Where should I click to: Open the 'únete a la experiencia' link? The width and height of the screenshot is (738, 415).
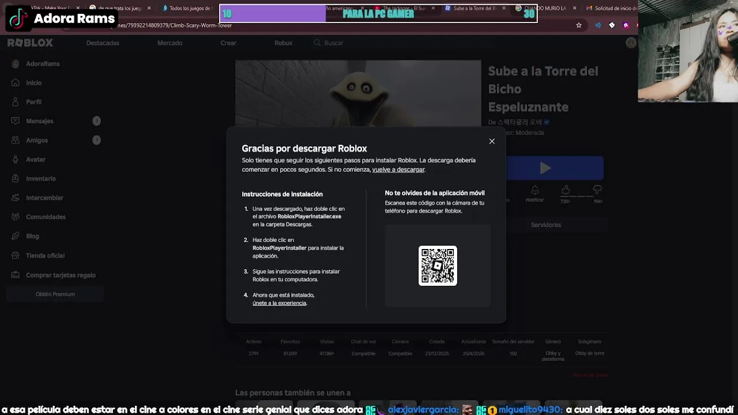[x=279, y=303]
